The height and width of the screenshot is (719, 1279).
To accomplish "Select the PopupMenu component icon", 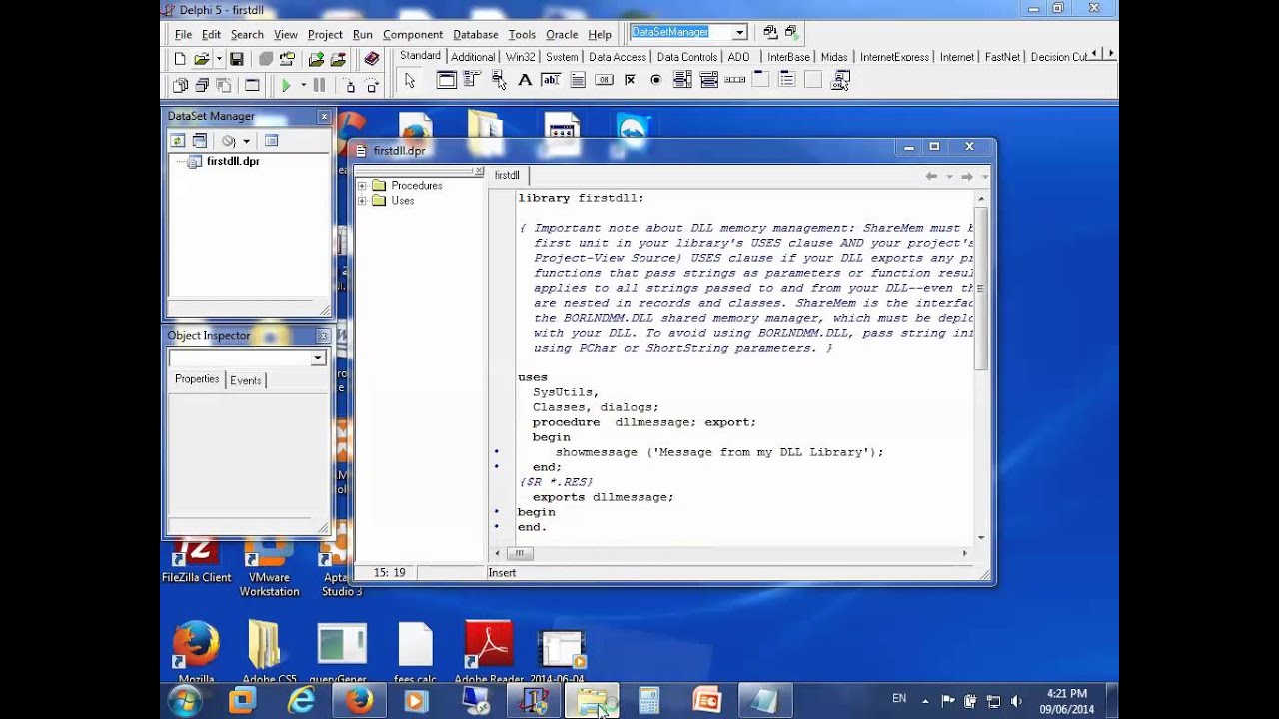I will pos(500,81).
